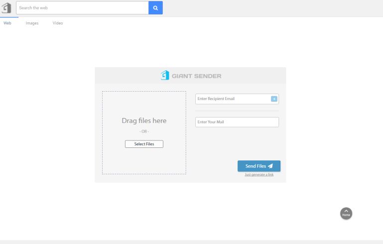The image size is (383, 244).
Task: Click the round Home button
Action: click(x=346, y=214)
